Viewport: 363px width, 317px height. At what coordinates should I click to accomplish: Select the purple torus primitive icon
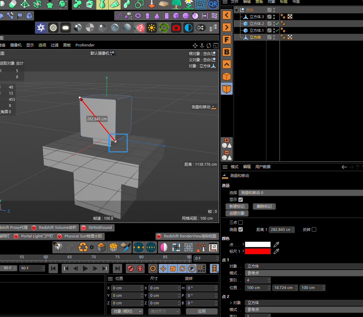point(138,16)
